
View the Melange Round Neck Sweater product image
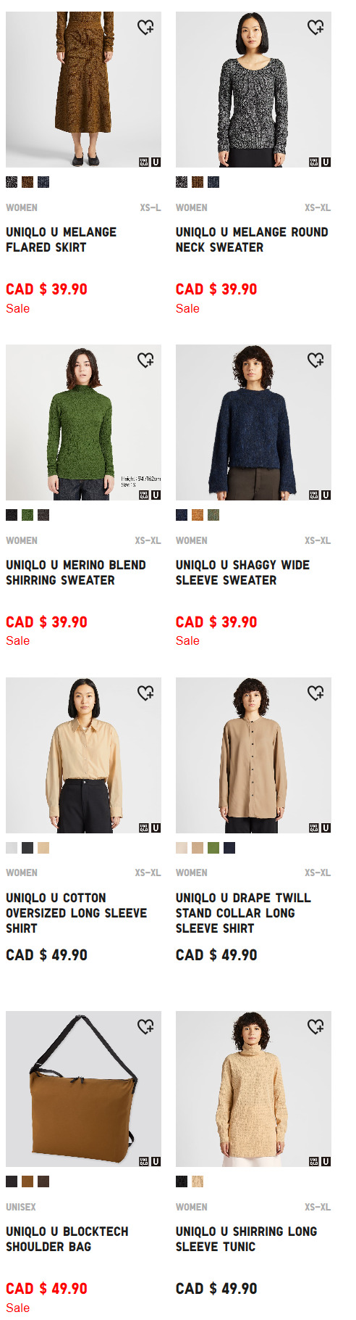point(253,89)
